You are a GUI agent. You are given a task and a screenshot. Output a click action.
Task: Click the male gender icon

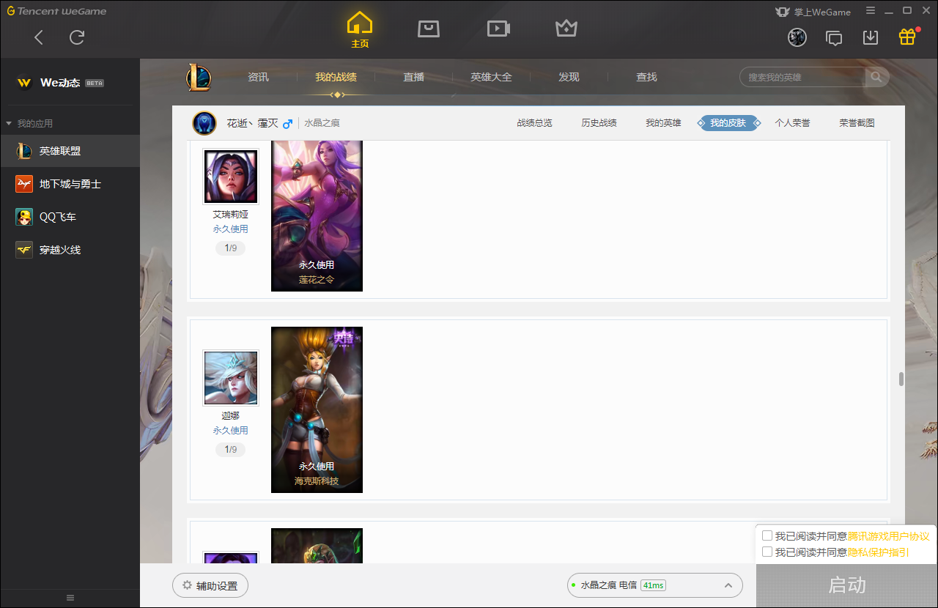(x=288, y=123)
